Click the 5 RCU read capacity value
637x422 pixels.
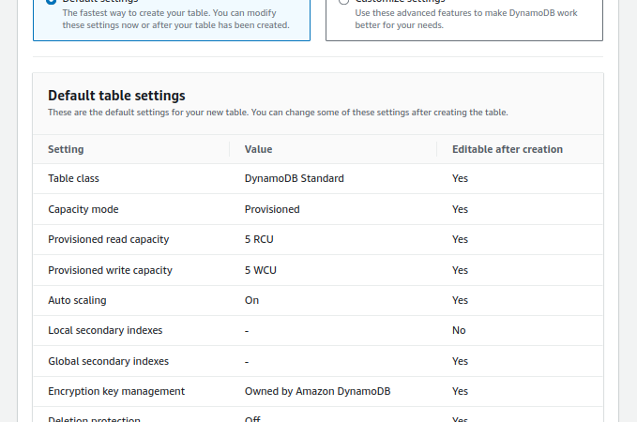pos(259,240)
